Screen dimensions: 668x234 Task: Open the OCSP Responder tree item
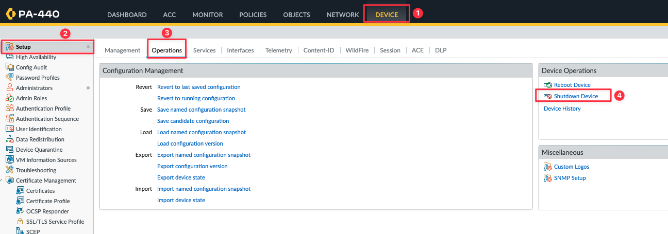click(x=47, y=211)
